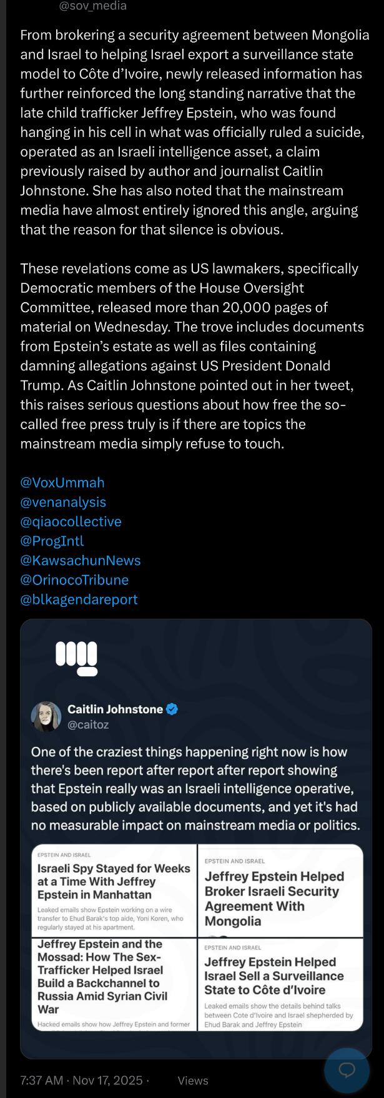The height and width of the screenshot is (1098, 384).
Task: Open the @OrinocoTribune mention
Action: [74, 579]
